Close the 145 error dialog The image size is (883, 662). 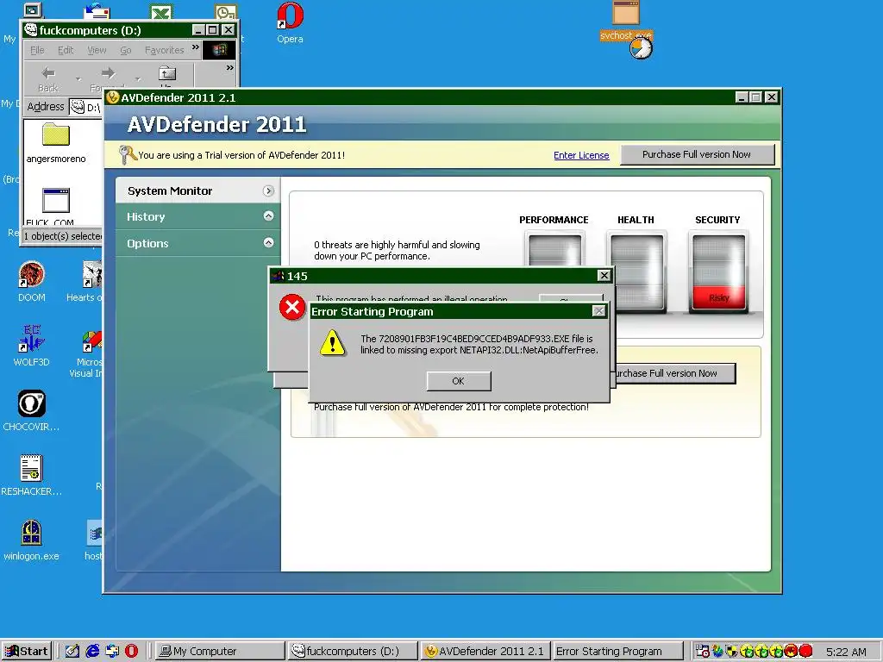point(604,275)
